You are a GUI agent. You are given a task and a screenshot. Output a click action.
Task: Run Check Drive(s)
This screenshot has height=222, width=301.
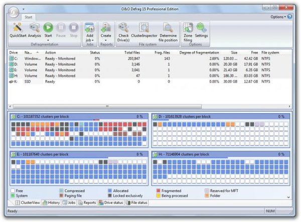pos(123,32)
